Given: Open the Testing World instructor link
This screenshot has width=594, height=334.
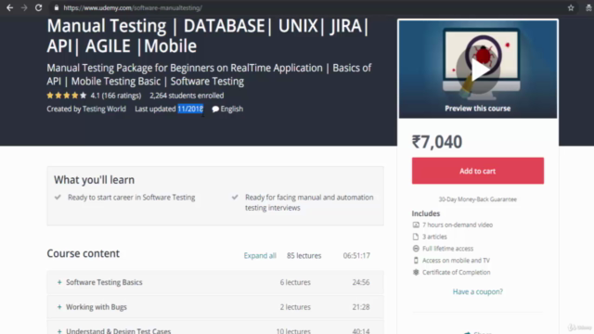Looking at the screenshot, I should pos(104,109).
